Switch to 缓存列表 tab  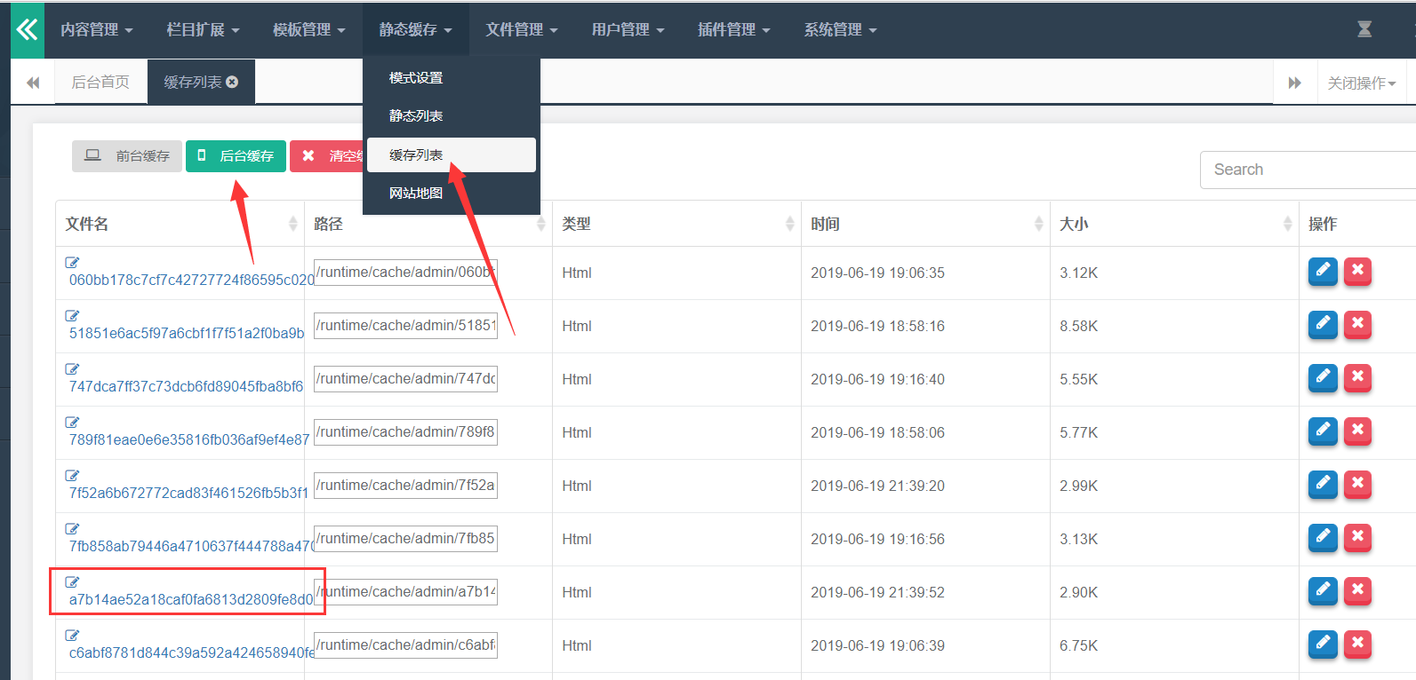click(193, 82)
